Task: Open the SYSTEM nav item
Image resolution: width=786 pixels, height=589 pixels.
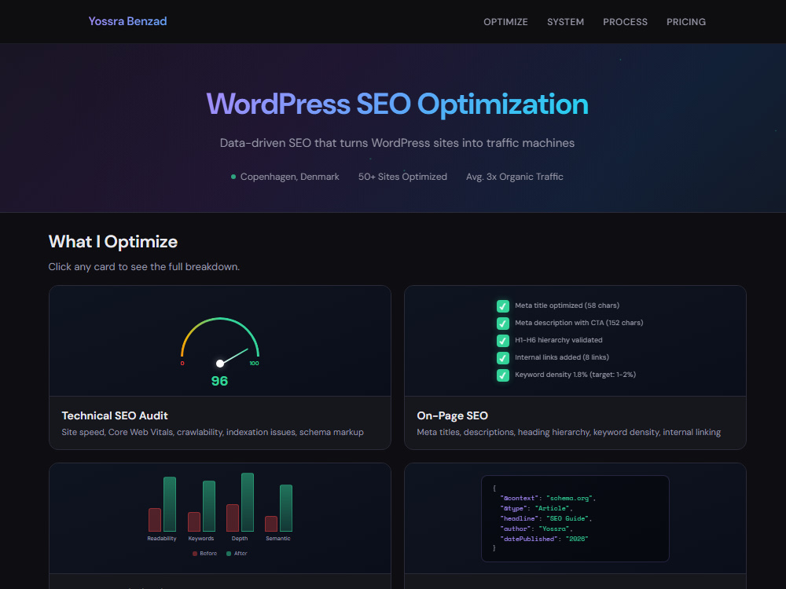Action: pyautogui.click(x=565, y=22)
